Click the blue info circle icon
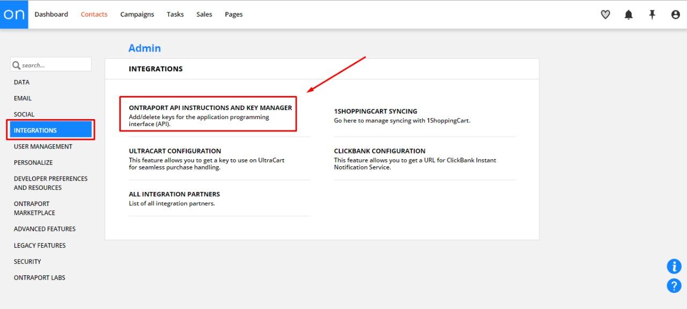 [x=674, y=266]
